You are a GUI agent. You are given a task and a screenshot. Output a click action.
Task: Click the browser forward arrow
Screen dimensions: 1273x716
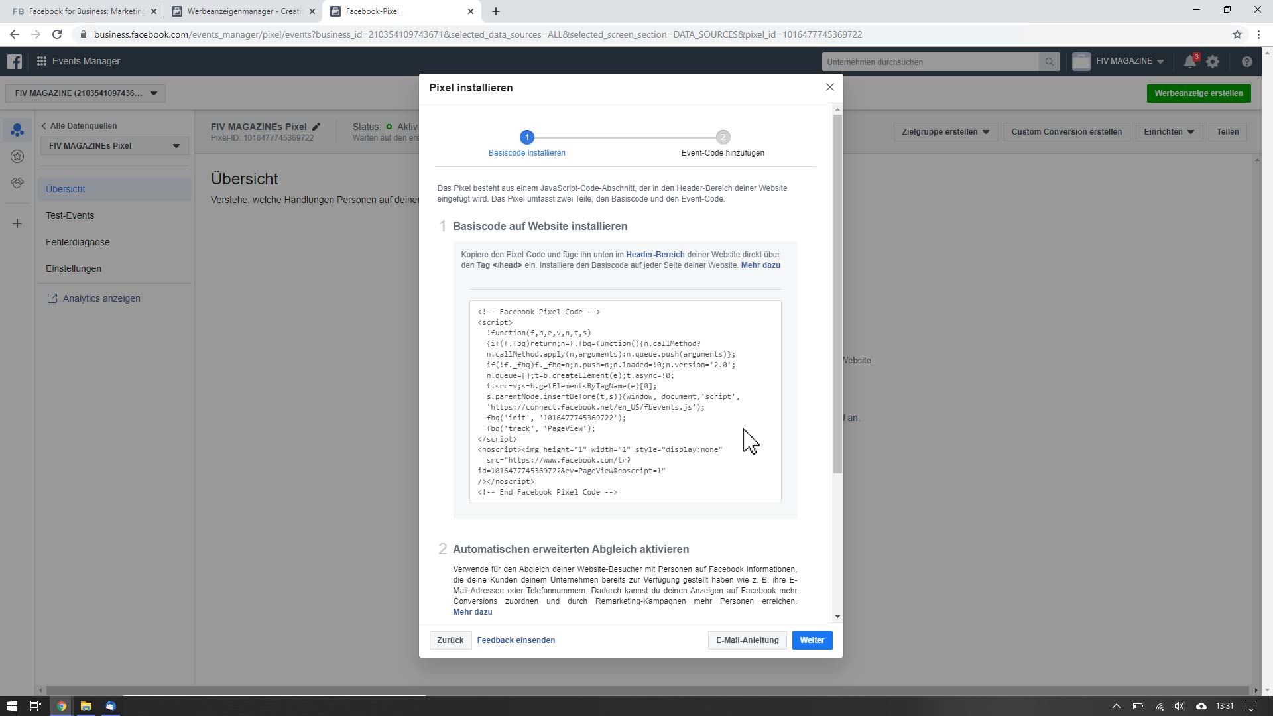coord(36,34)
